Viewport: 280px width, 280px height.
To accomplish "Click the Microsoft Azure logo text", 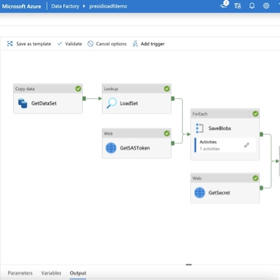I will [x=22, y=6].
